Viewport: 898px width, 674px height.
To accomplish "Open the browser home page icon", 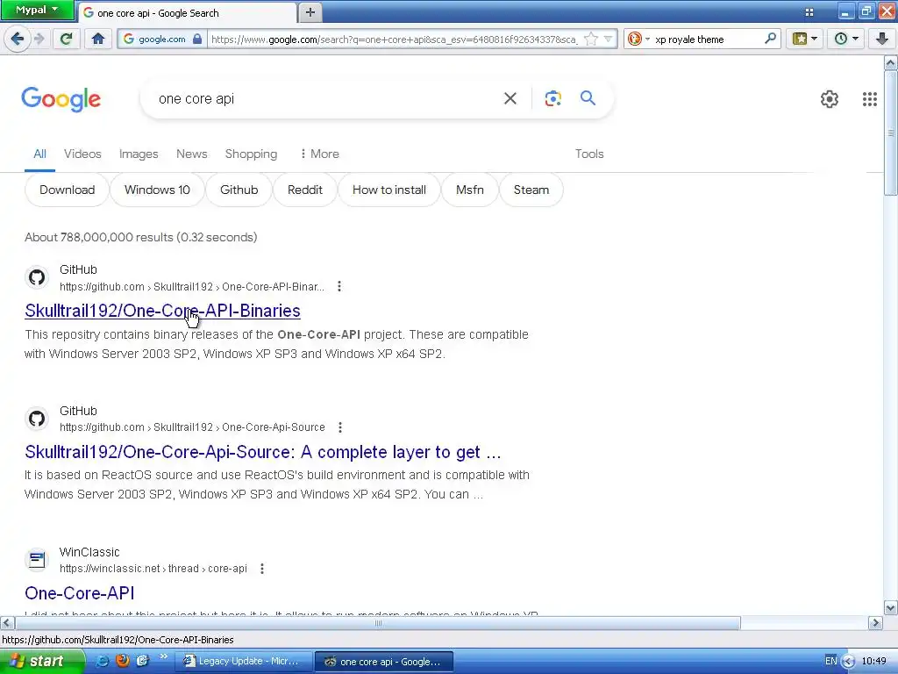I will coord(98,39).
